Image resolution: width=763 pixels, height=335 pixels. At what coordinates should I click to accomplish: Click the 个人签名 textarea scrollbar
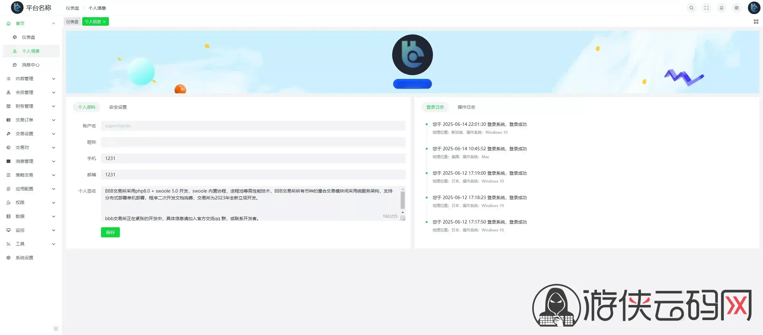[403, 201]
